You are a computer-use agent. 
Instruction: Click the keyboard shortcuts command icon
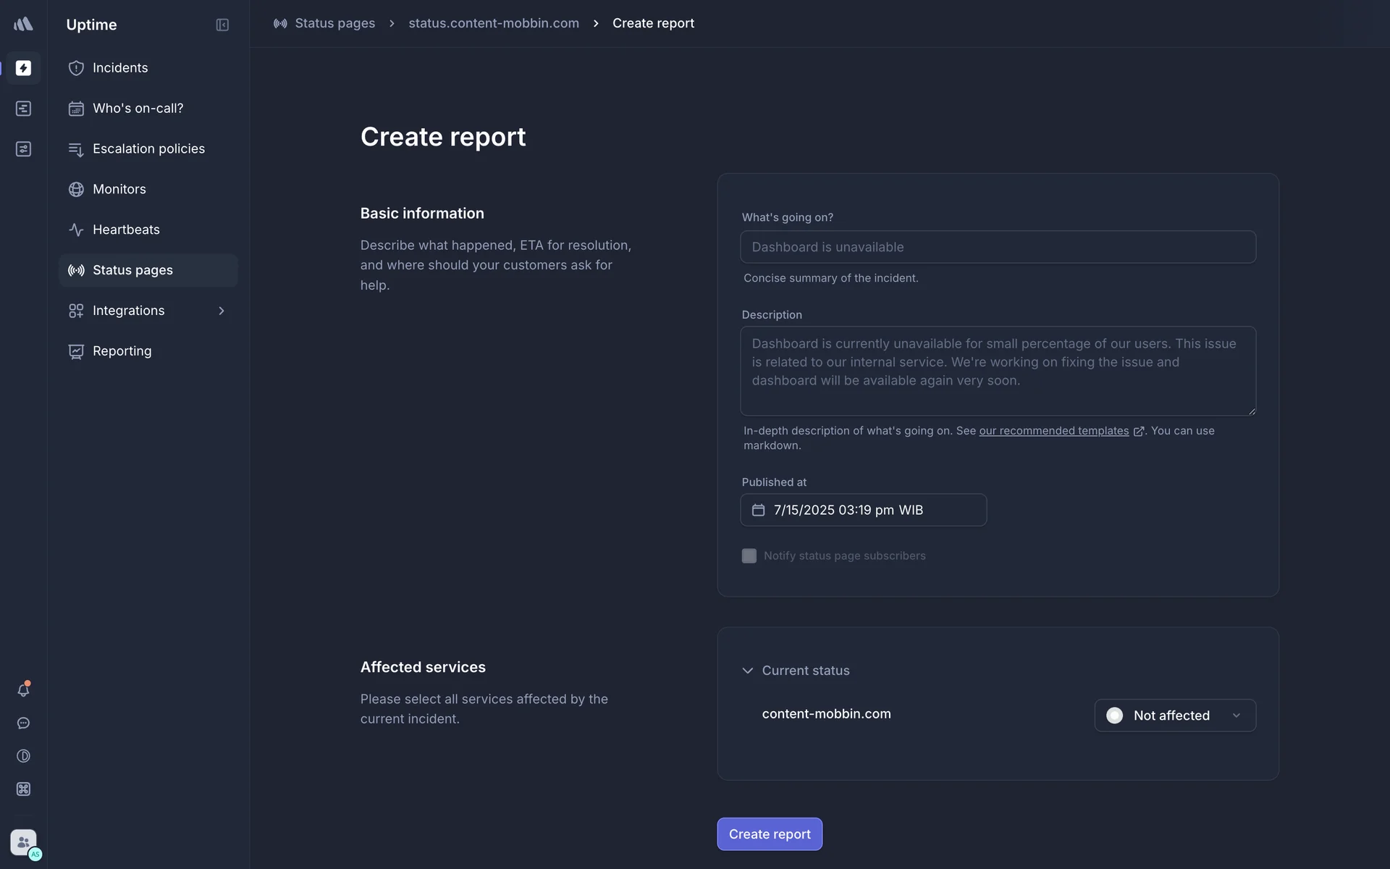pyautogui.click(x=23, y=789)
